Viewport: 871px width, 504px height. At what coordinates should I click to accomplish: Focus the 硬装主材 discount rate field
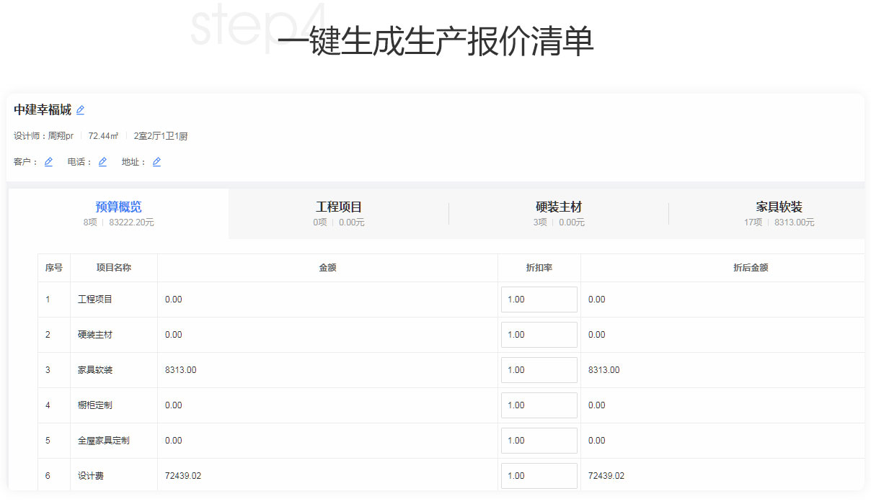[539, 335]
